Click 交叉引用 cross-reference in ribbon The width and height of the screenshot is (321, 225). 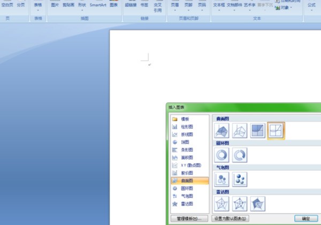click(158, 7)
